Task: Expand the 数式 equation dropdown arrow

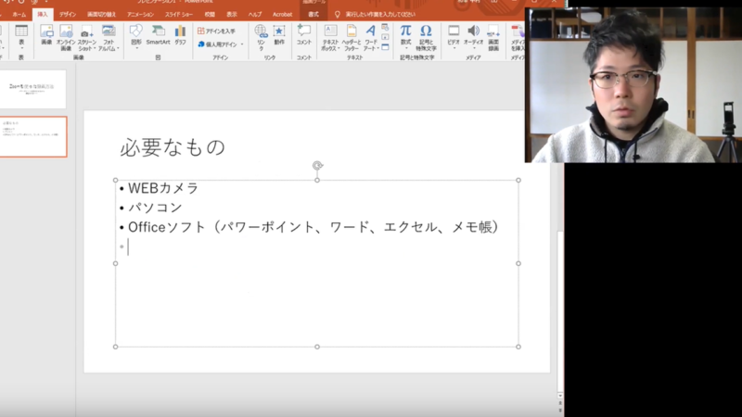Action: click(x=405, y=48)
